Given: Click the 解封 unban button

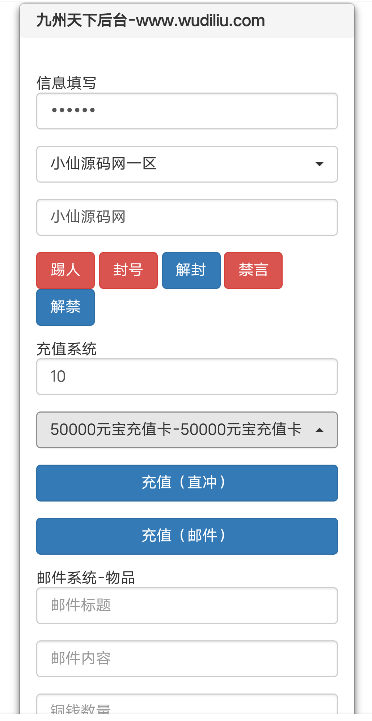Looking at the screenshot, I should tap(191, 270).
